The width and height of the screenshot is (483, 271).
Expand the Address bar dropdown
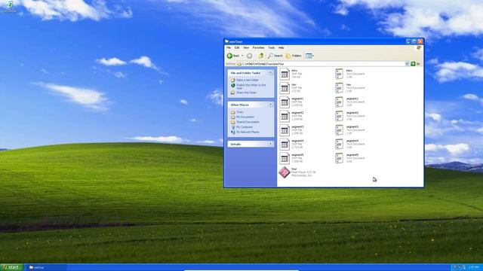(x=407, y=63)
